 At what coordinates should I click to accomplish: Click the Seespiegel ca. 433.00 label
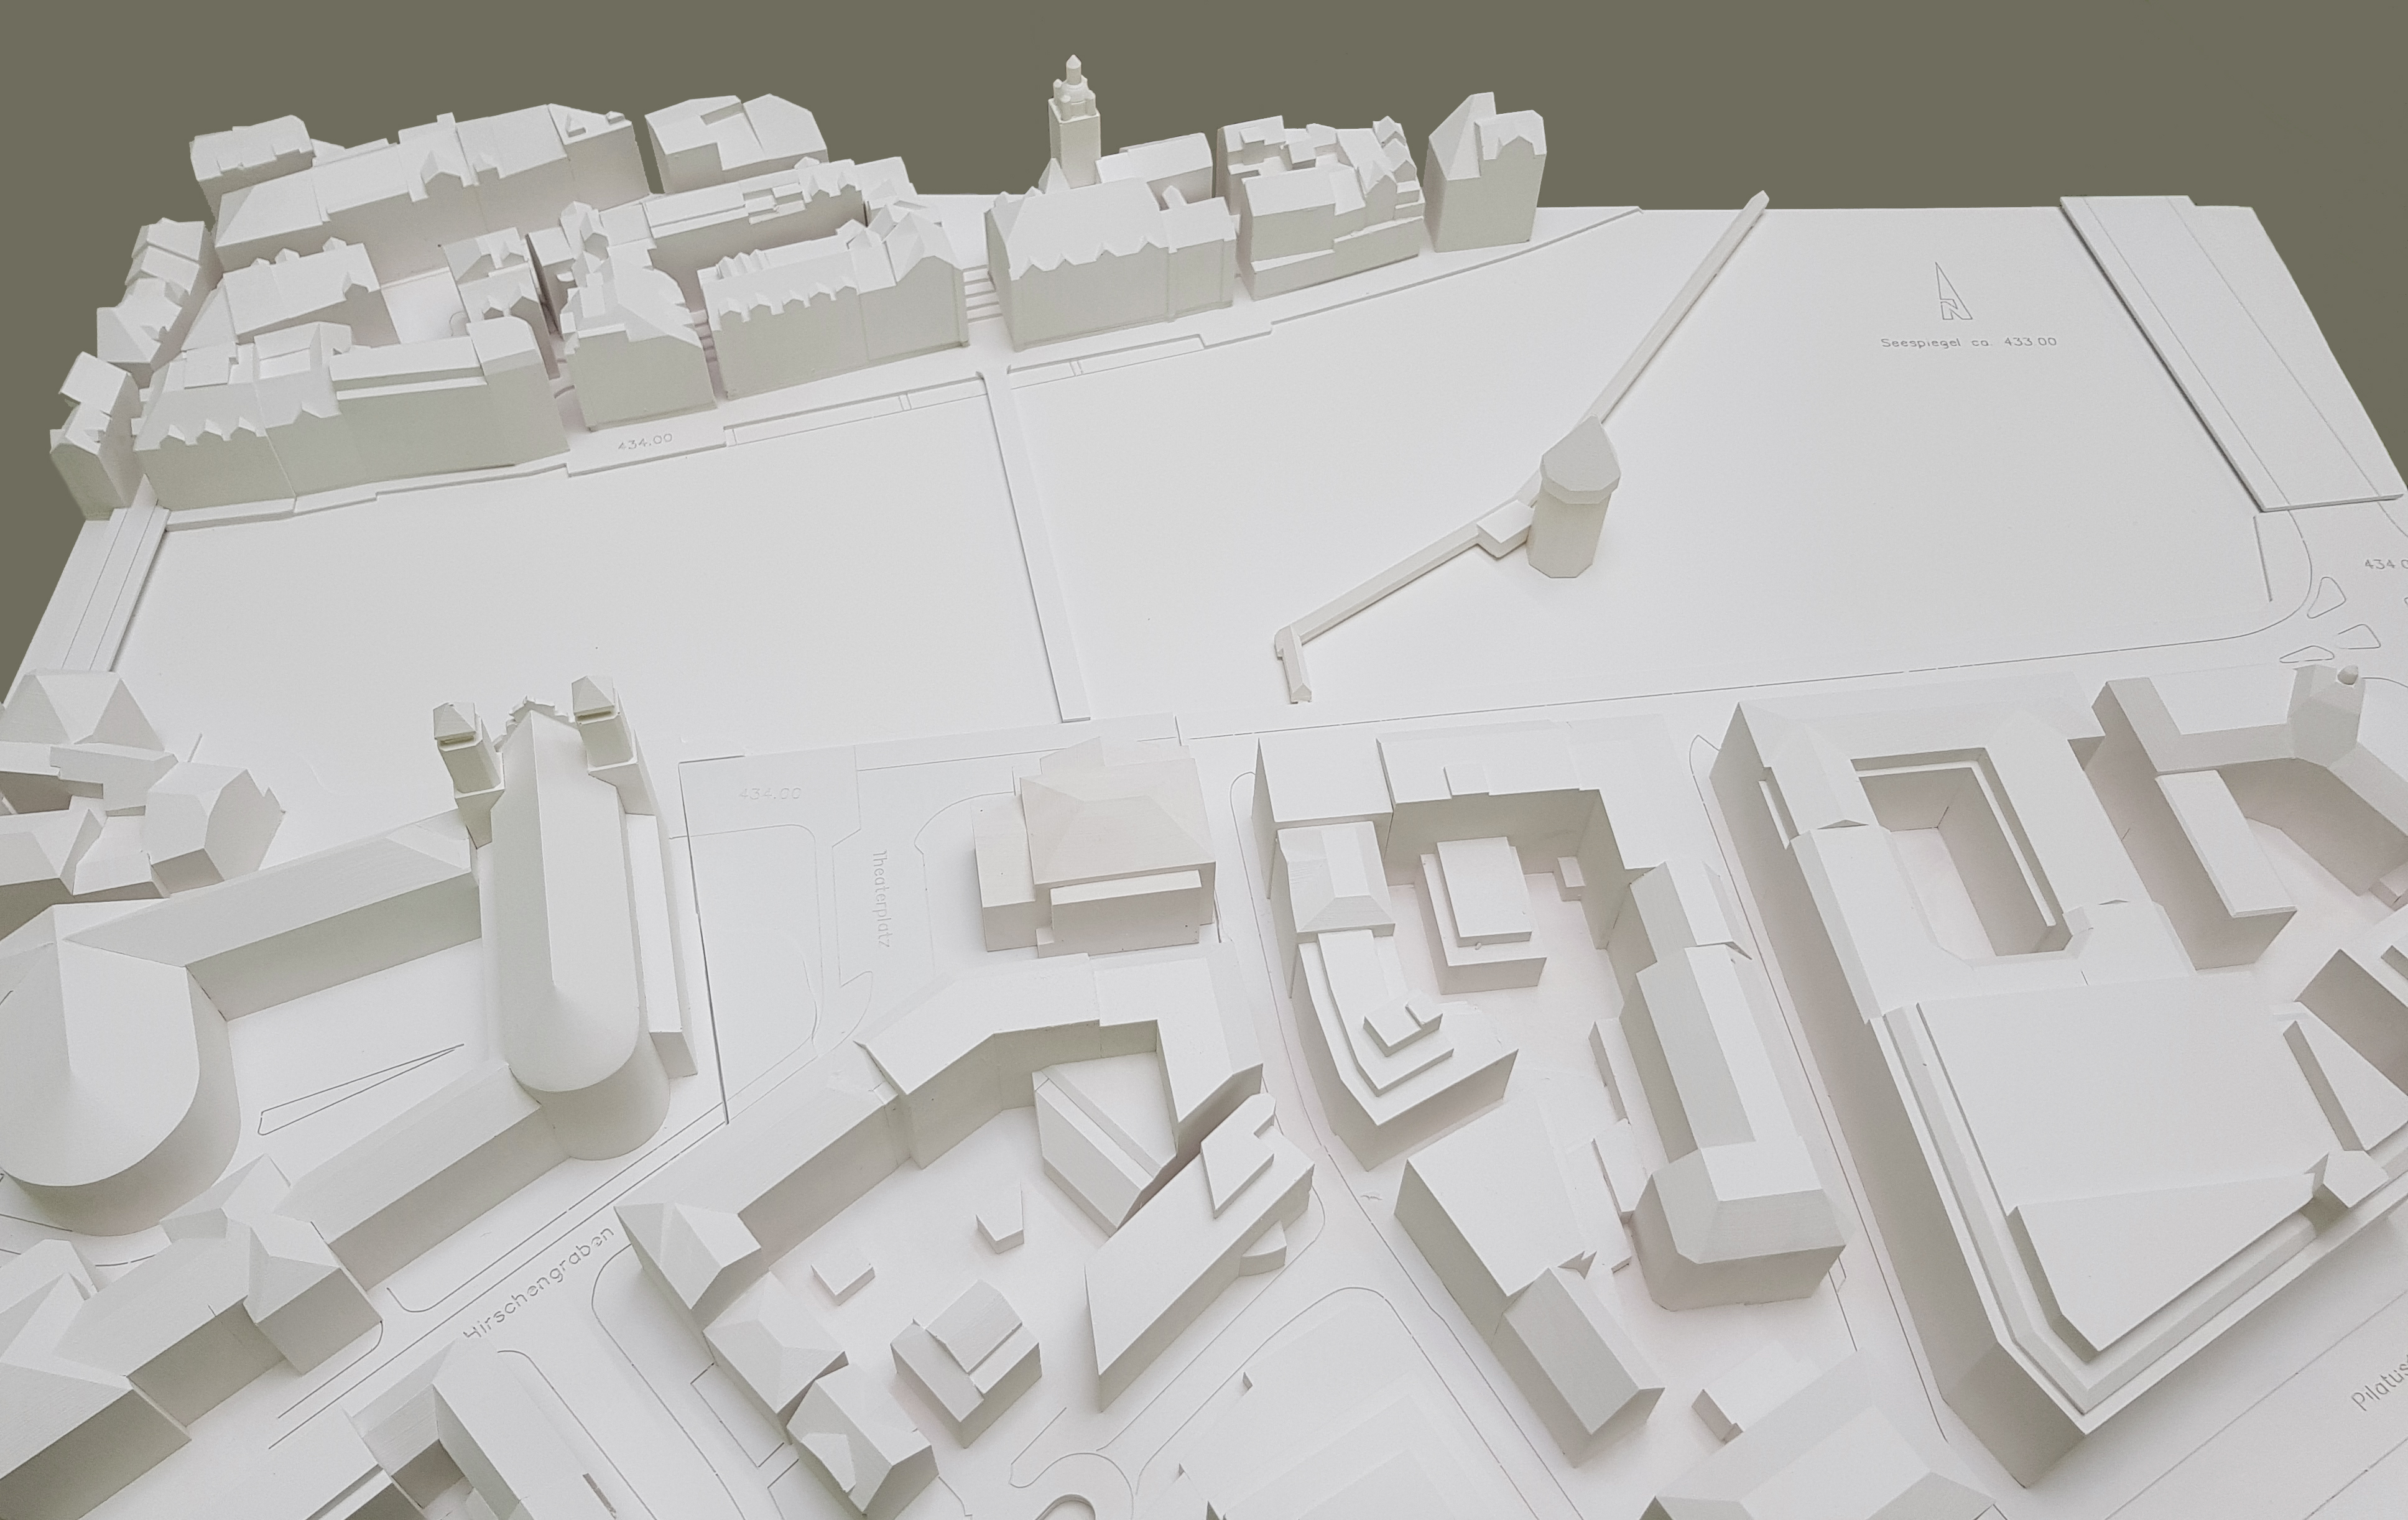[1968, 342]
